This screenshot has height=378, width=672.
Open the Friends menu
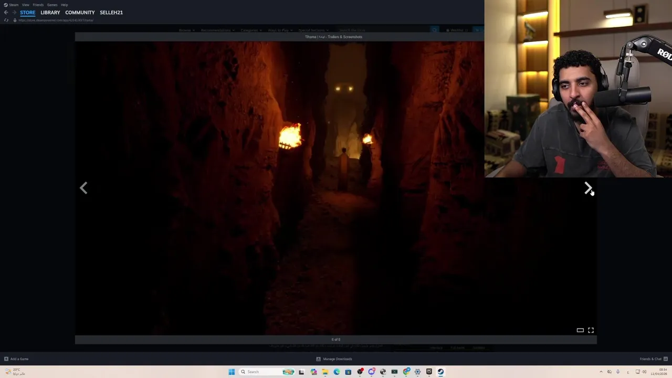coord(38,5)
